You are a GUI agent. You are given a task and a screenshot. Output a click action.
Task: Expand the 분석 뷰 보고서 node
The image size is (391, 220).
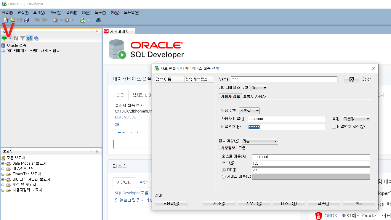coord(3,185)
